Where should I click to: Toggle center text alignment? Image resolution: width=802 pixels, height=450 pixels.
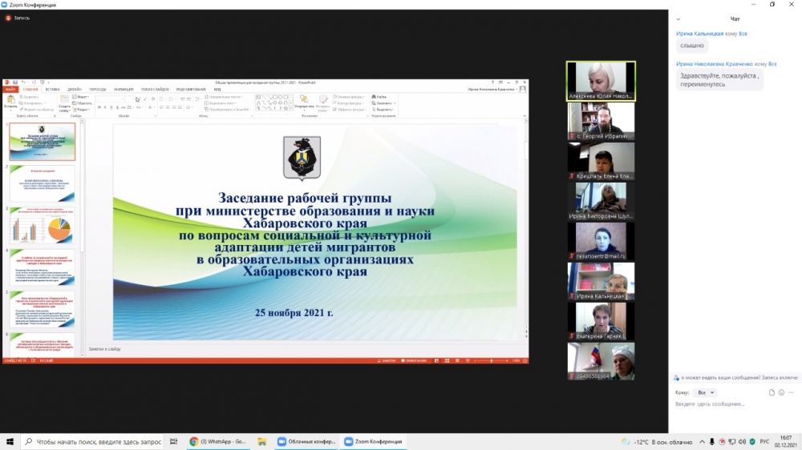point(168,107)
